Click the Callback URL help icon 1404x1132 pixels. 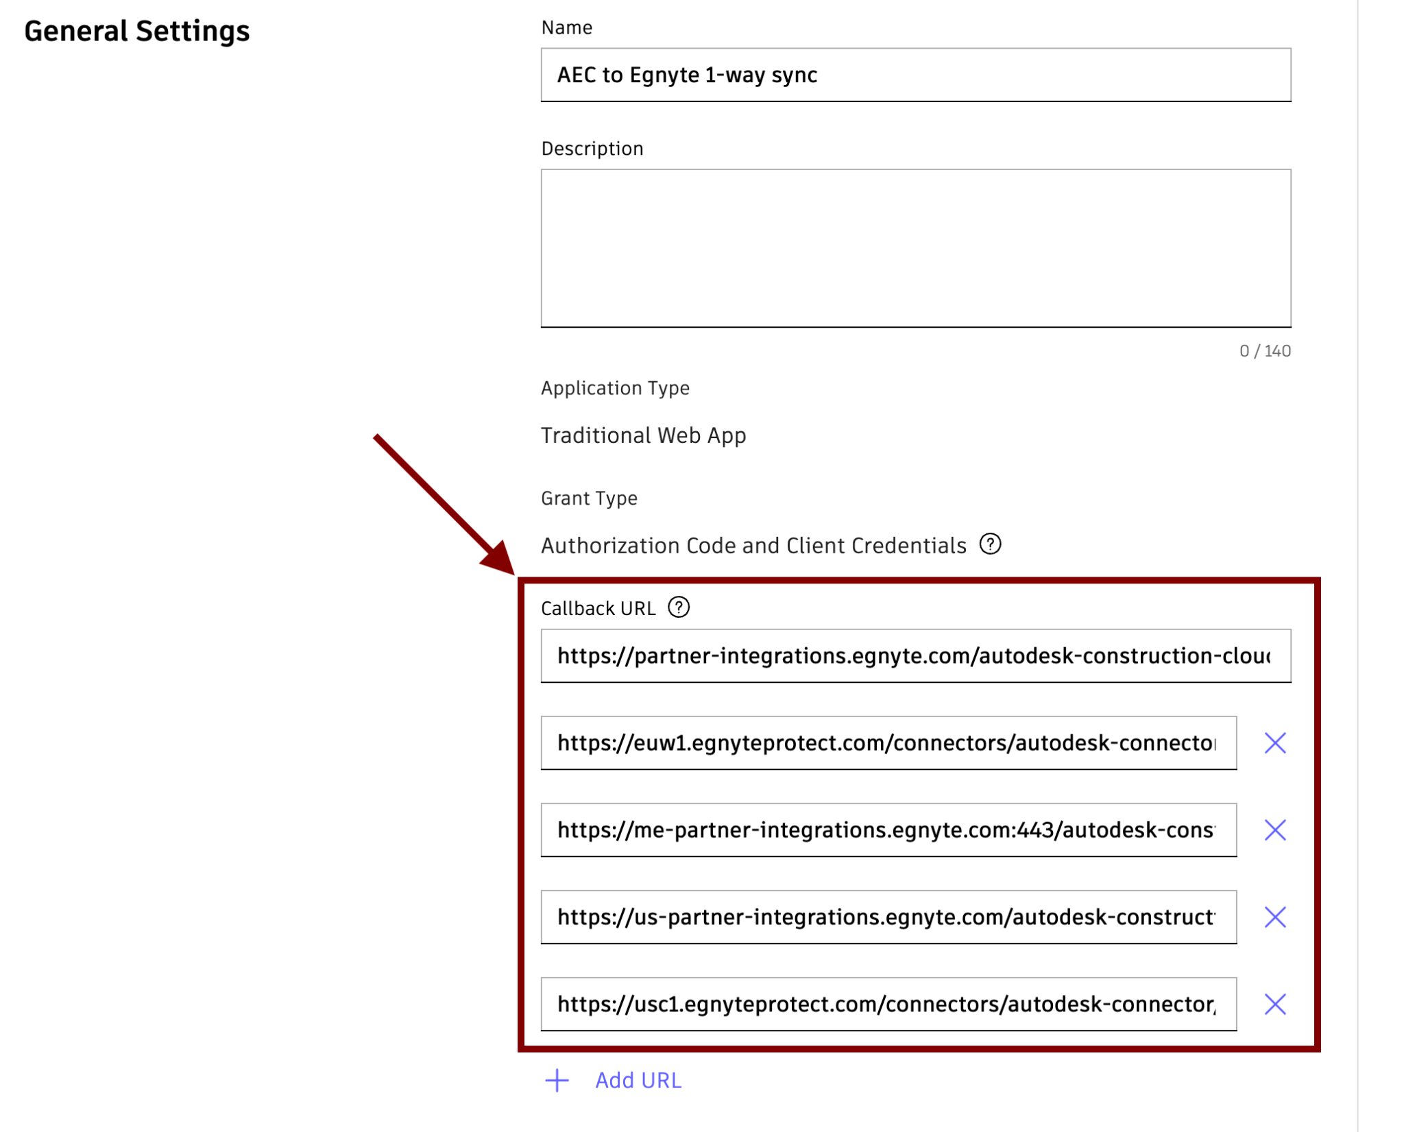(x=679, y=607)
